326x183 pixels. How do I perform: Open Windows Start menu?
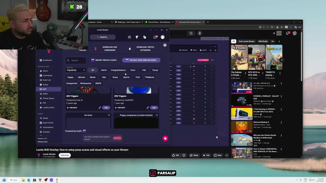4,180
